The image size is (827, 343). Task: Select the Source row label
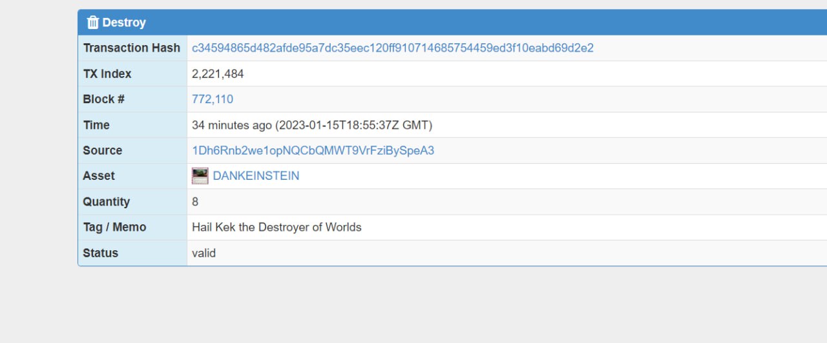click(103, 151)
